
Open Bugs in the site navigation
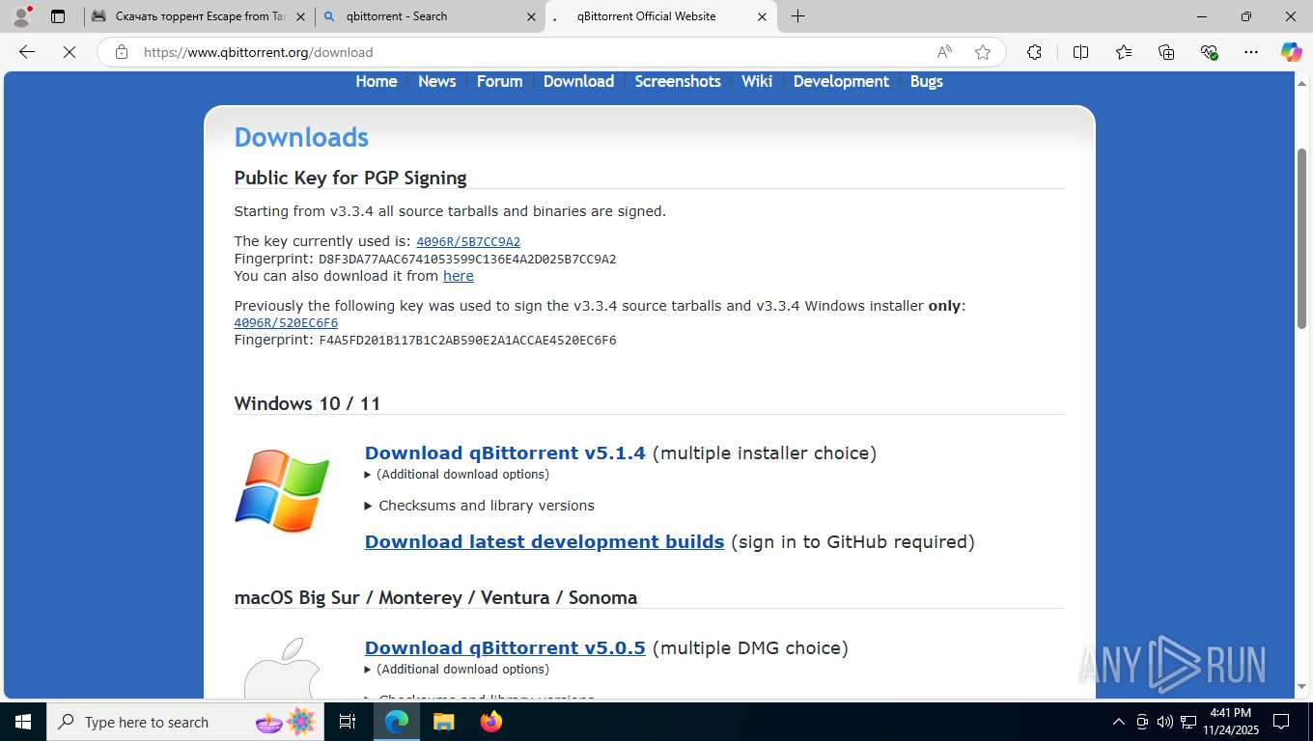click(926, 81)
